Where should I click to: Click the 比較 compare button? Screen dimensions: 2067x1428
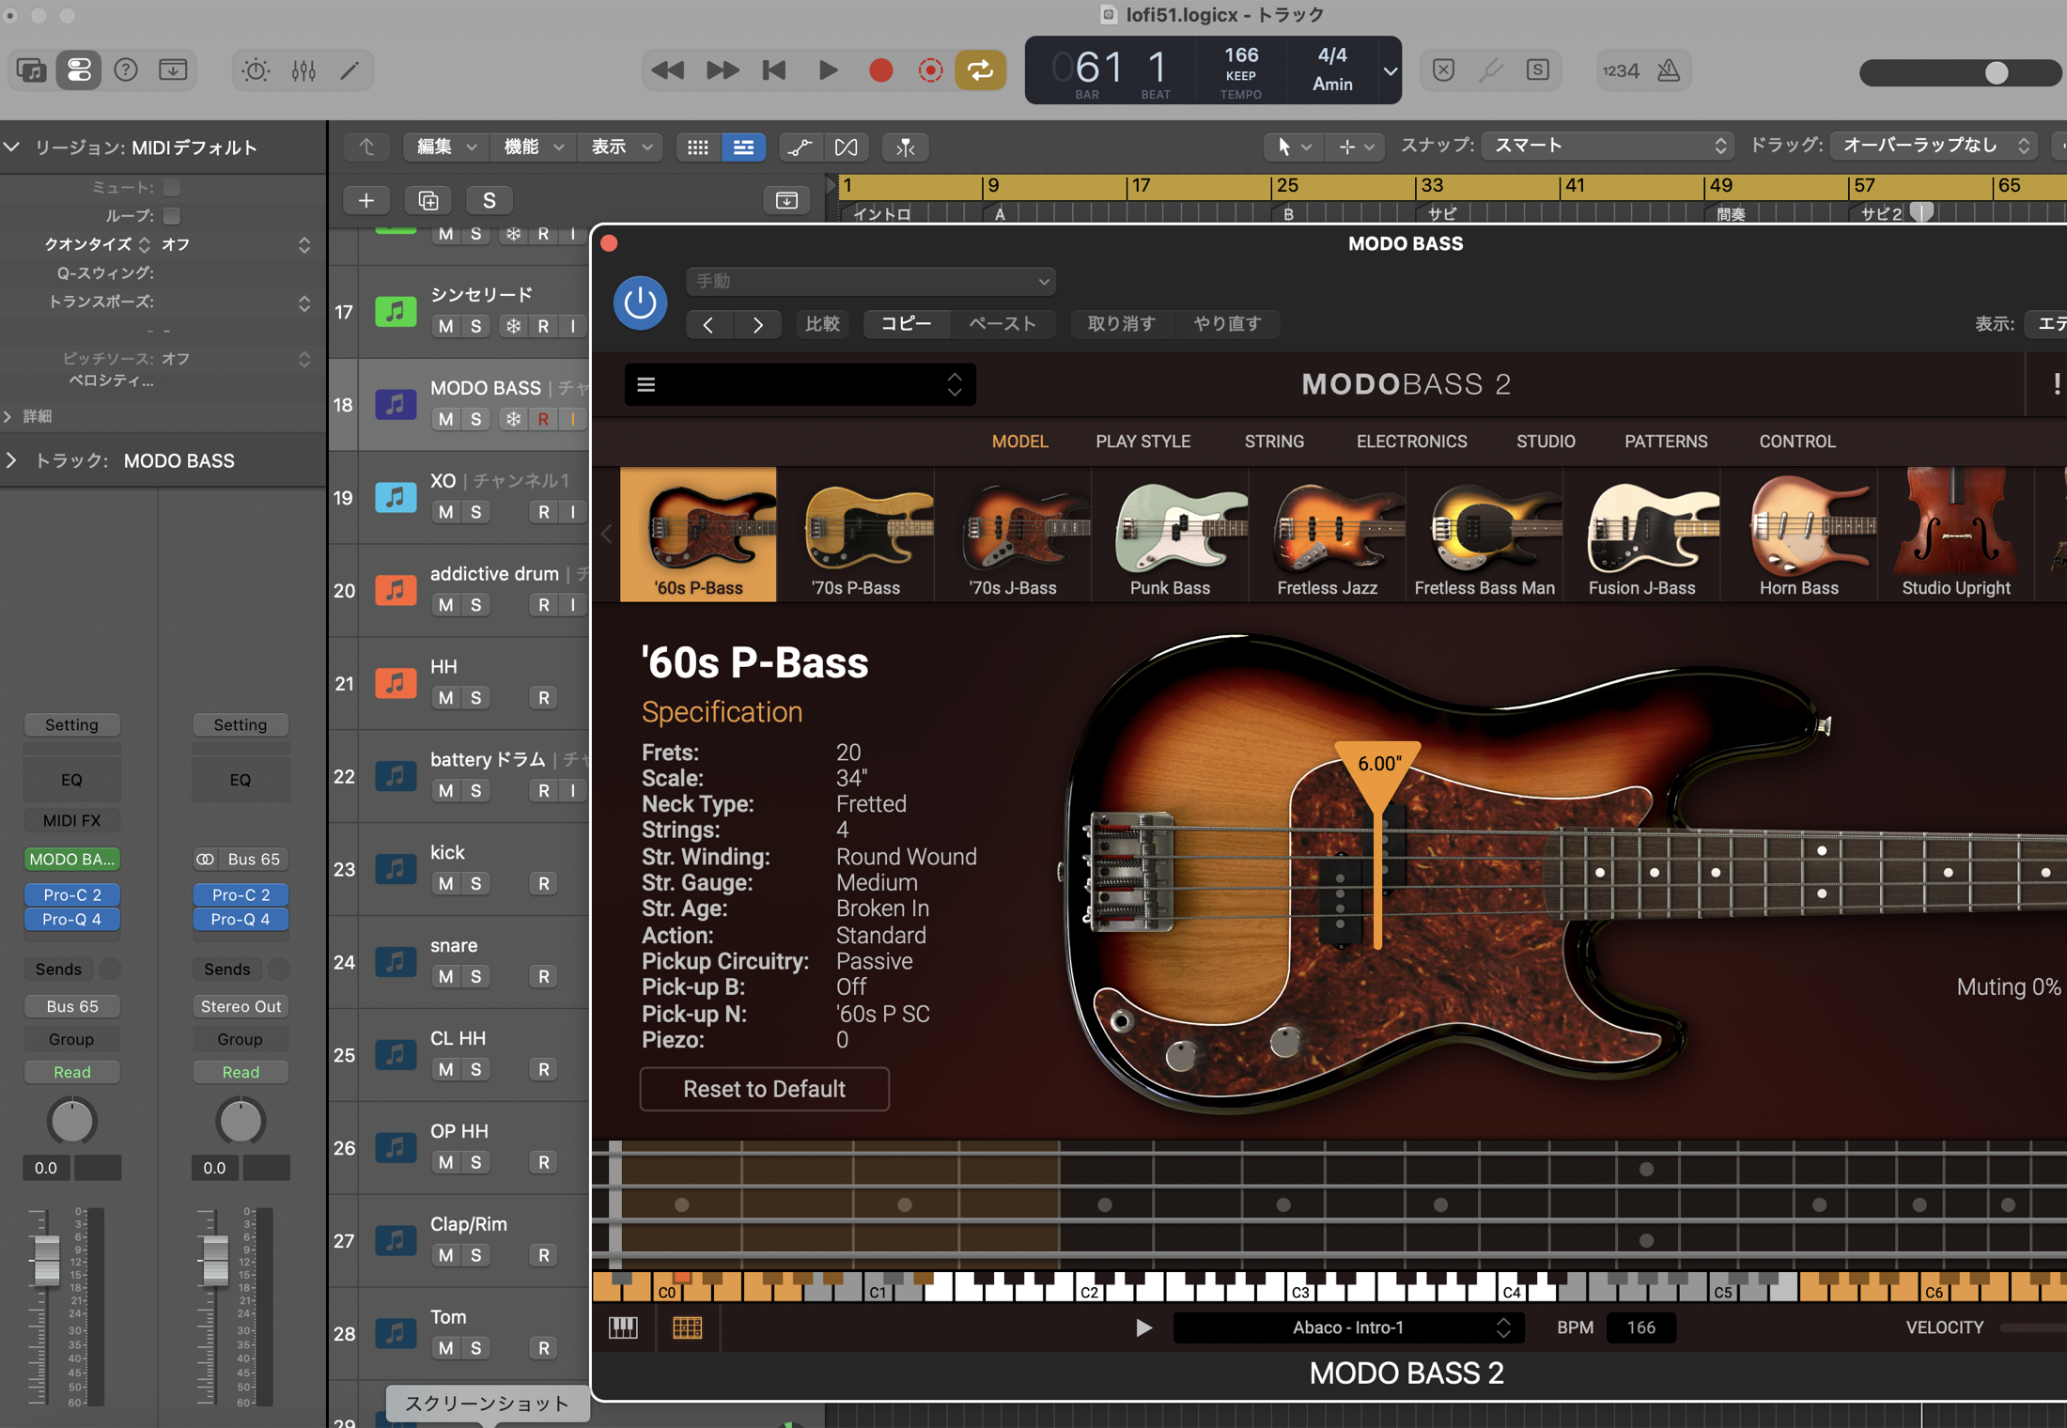click(822, 324)
